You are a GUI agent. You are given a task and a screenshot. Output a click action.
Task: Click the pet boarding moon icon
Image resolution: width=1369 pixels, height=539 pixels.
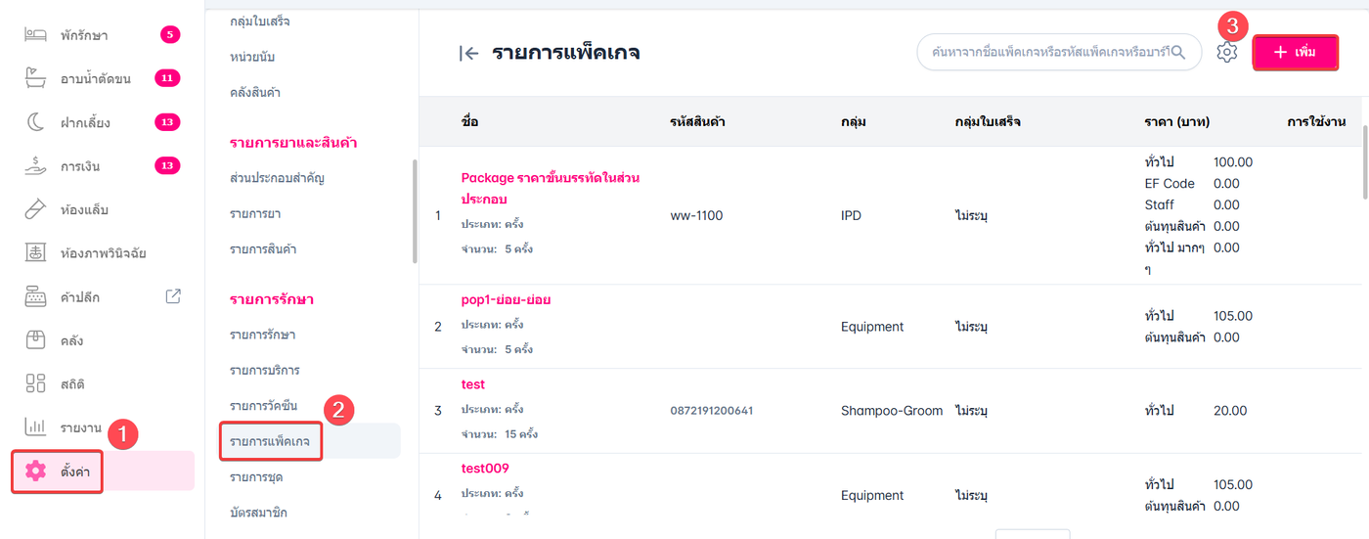pyautogui.click(x=35, y=122)
